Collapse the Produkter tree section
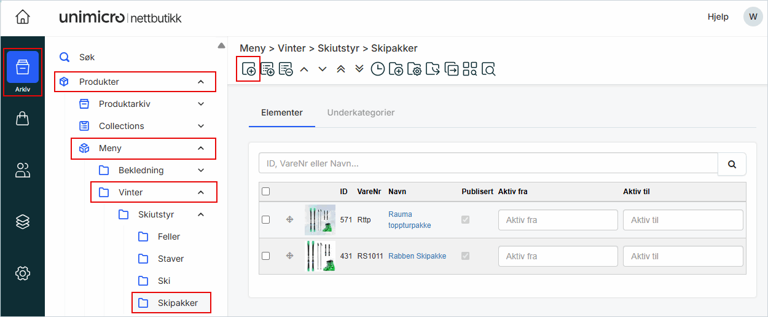Image resolution: width=768 pixels, height=317 pixels. [201, 82]
